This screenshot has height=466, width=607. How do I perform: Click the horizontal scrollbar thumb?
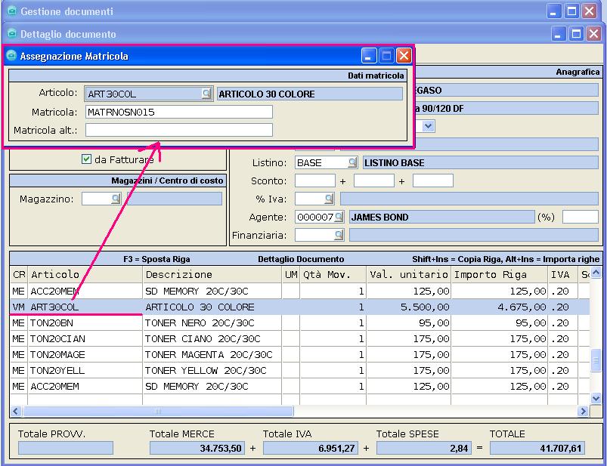pyautogui.click(x=158, y=411)
